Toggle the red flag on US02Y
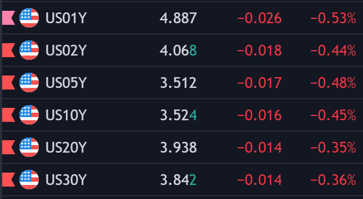This screenshot has height=199, width=363. [9, 50]
